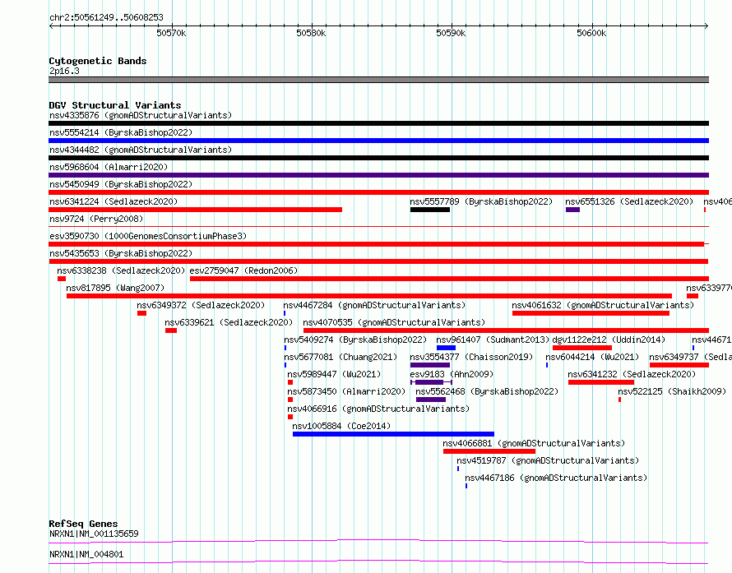Open variant nsv5435653 (ByrskaBishop2022) label

(121, 253)
